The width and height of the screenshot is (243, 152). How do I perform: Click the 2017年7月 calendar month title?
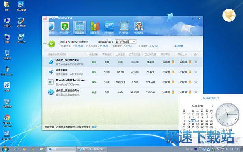198,106
